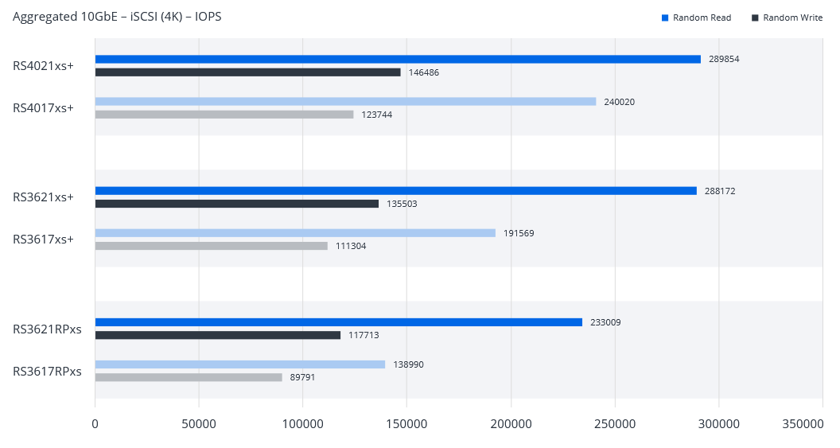The width and height of the screenshot is (840, 448).
Task: Click the RS4017xs+ model label
Action: point(44,108)
